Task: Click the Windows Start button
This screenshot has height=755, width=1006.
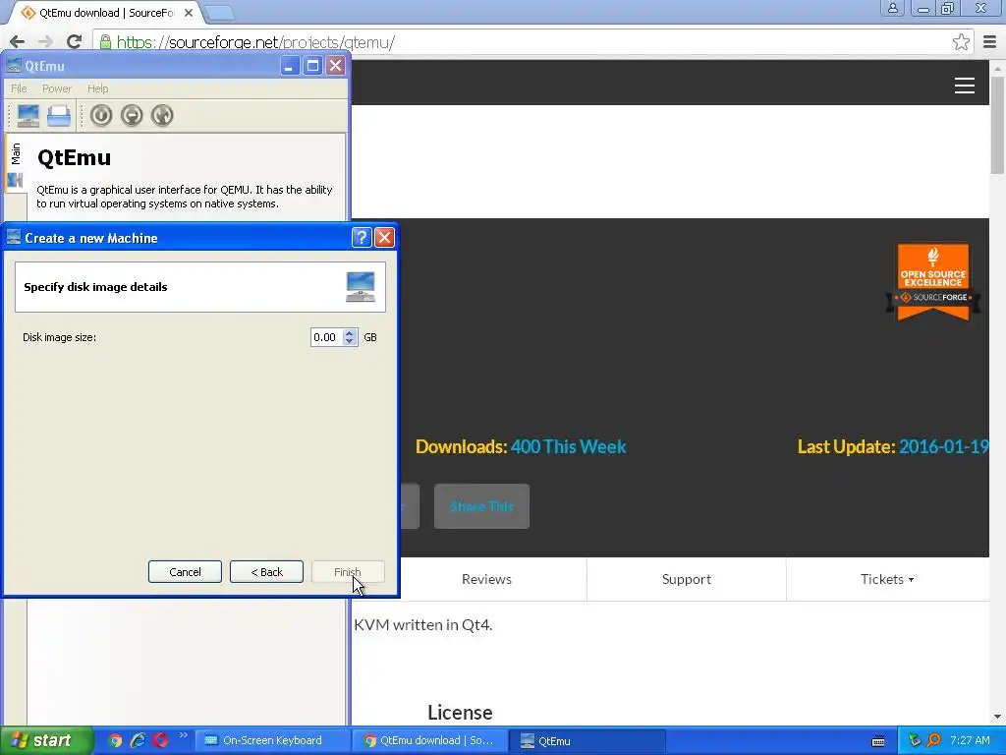Action: pyautogui.click(x=46, y=741)
